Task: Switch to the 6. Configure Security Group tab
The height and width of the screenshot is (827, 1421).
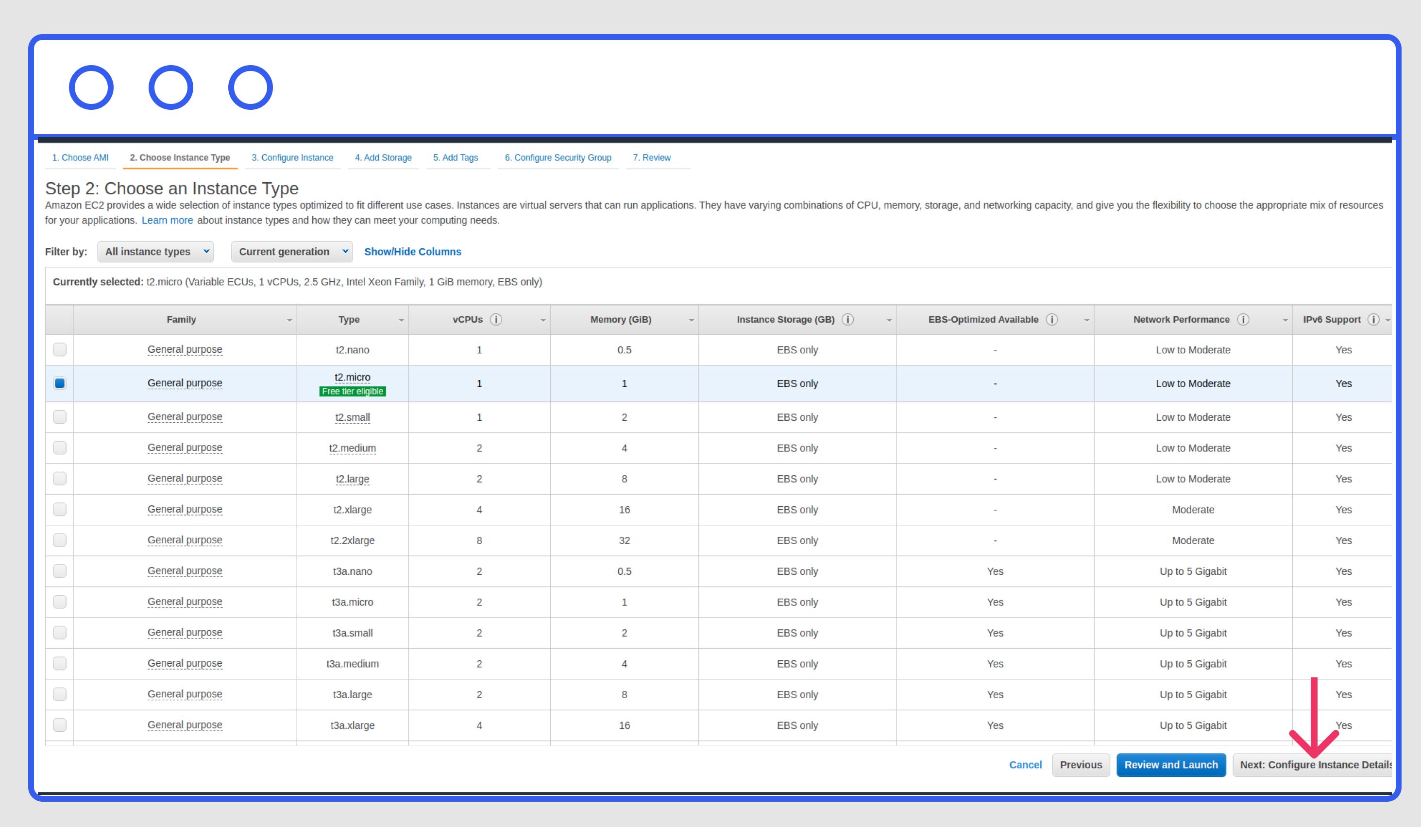Action: pyautogui.click(x=558, y=158)
